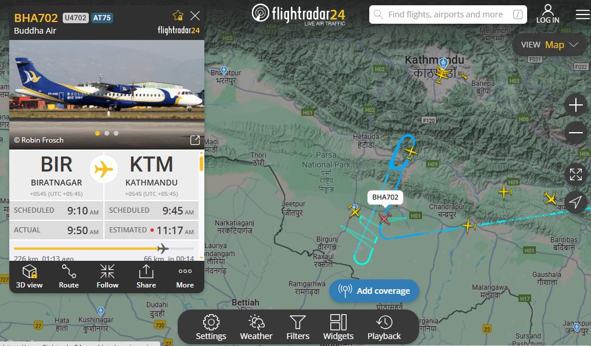591x346 pixels.
Task: Open More flight options
Action: coord(185,276)
